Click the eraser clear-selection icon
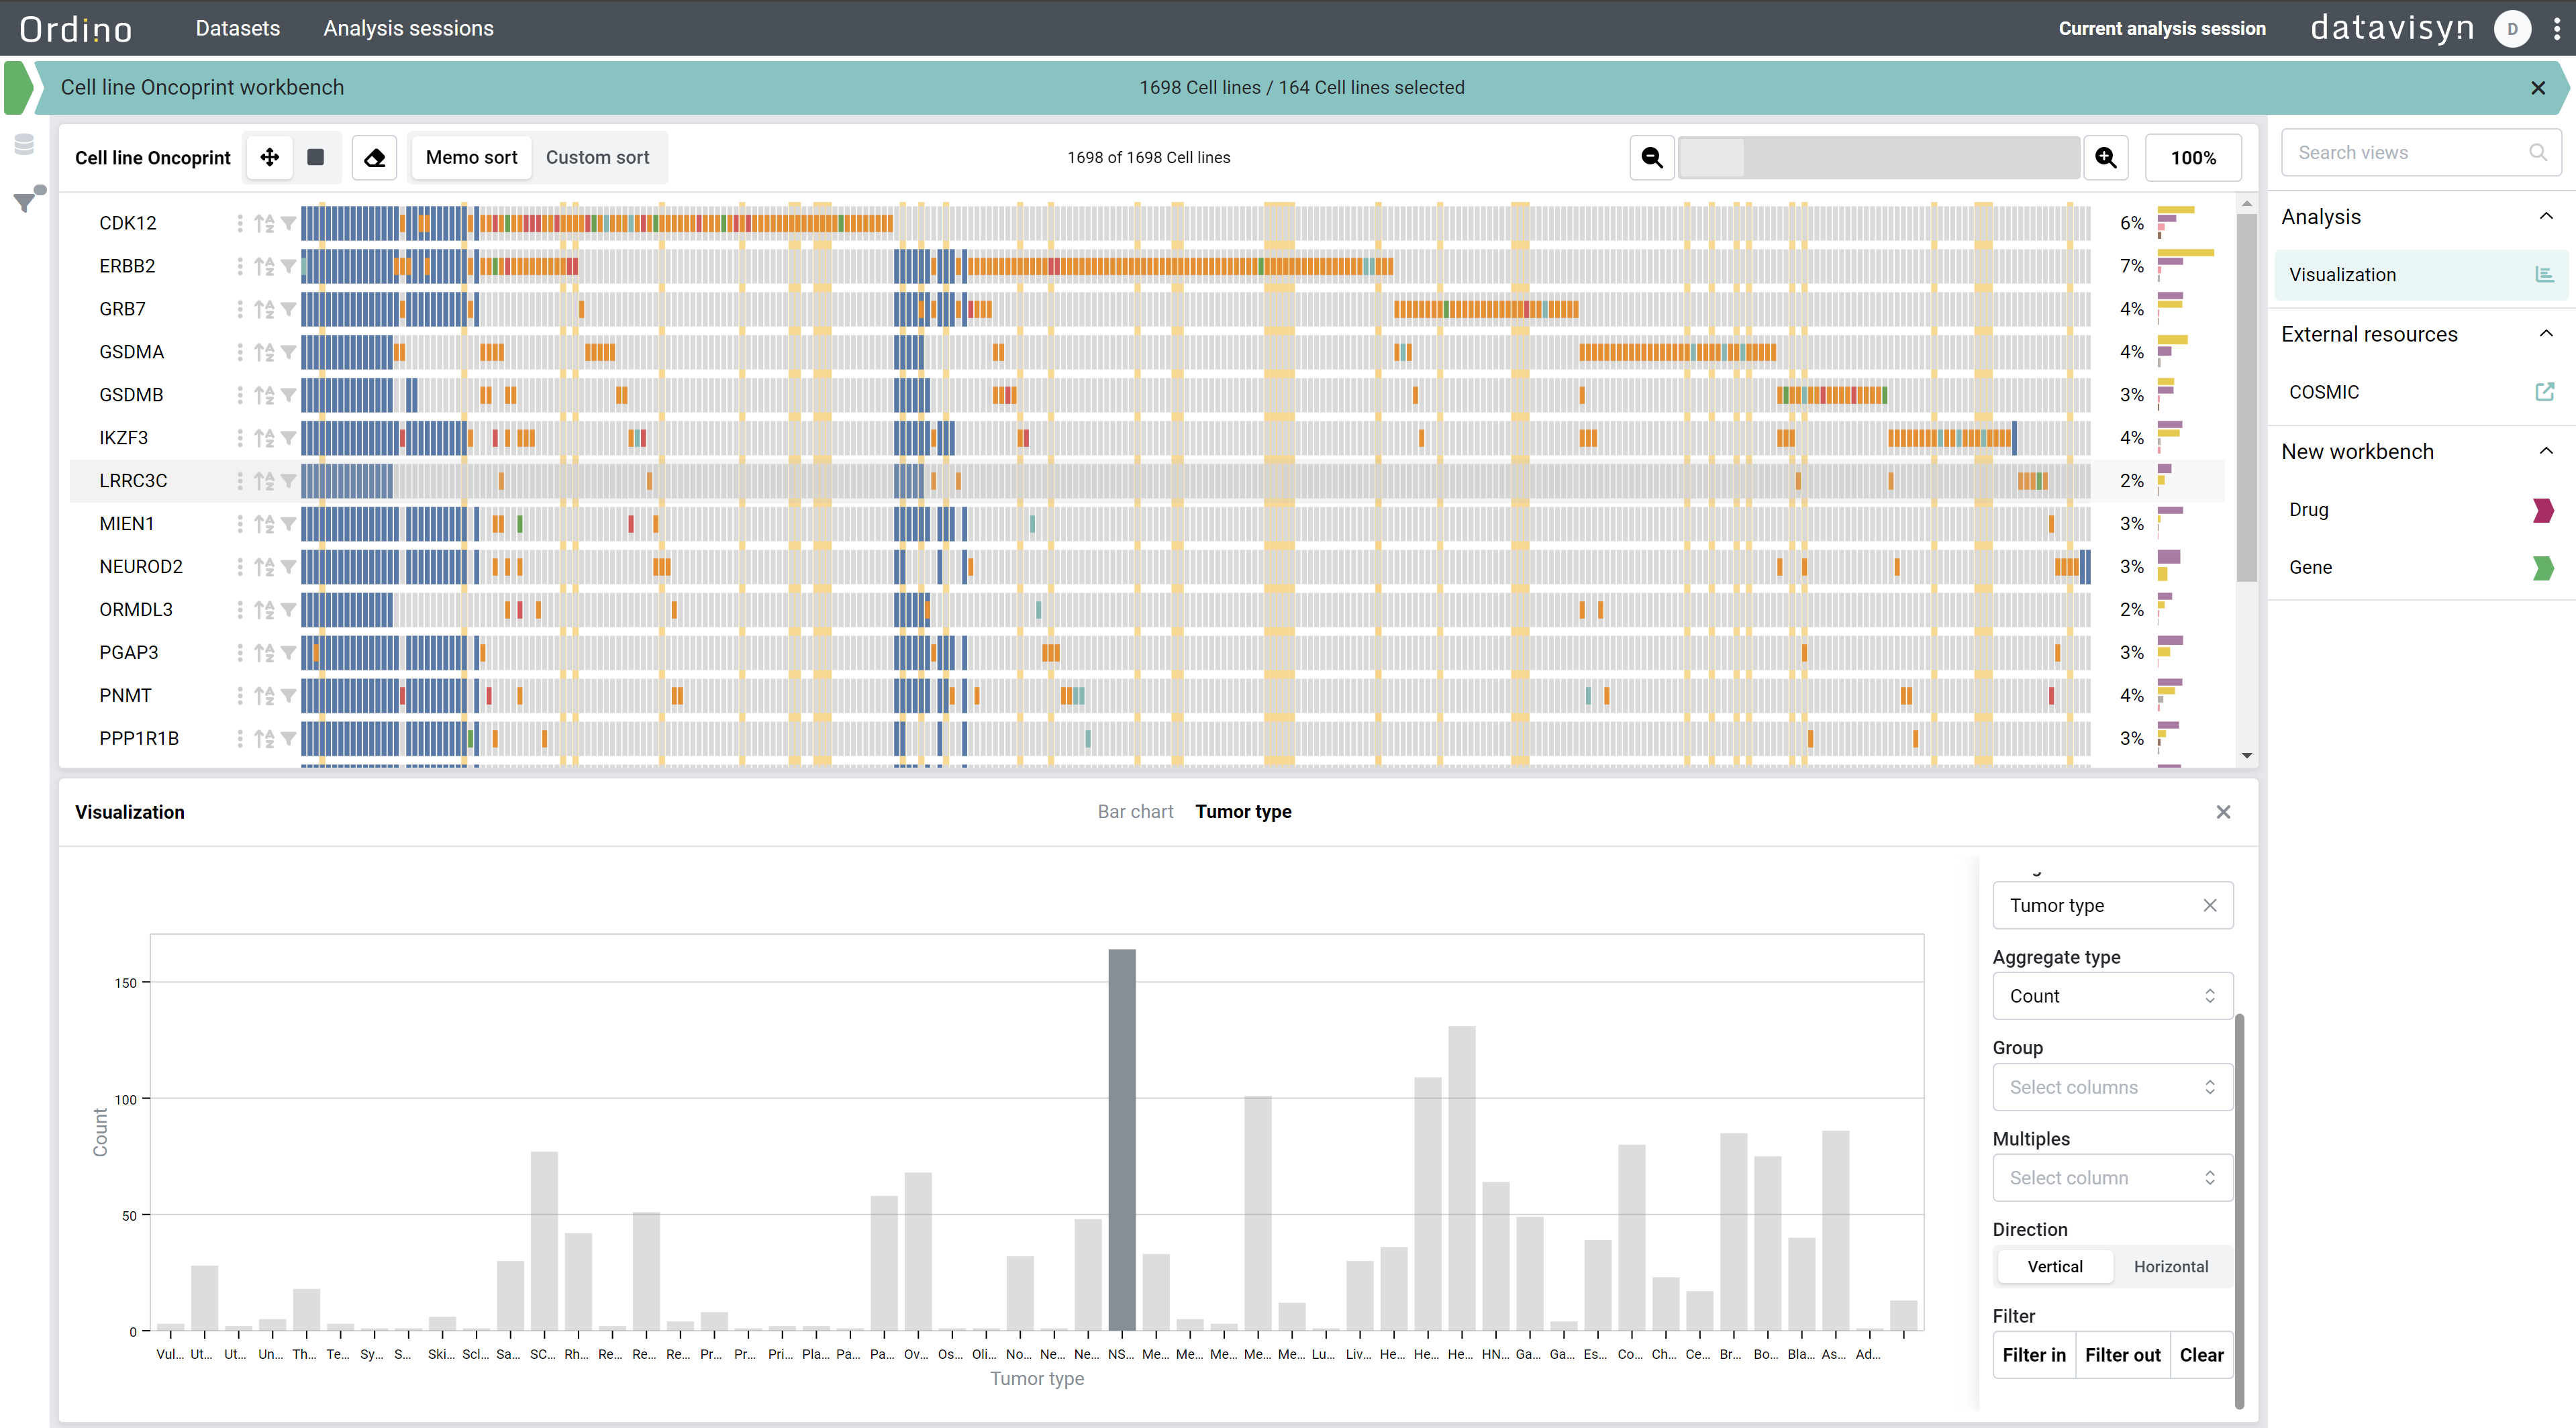Screen dimensions: 2576x1428 pos(375,158)
